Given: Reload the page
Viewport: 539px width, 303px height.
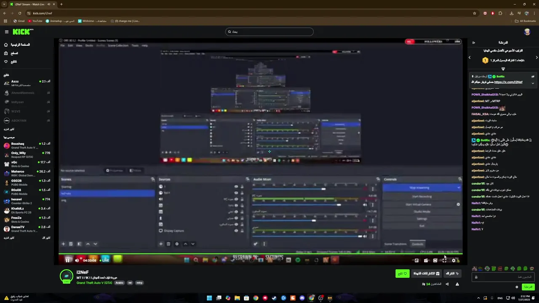Looking at the screenshot, I should coord(19,13).
